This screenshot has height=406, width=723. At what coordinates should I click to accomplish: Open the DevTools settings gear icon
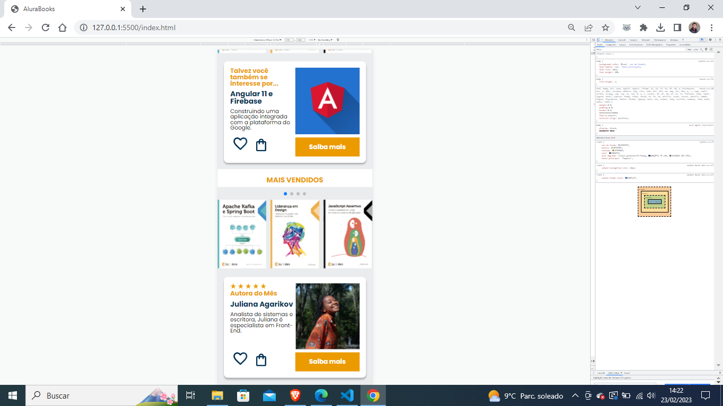pyautogui.click(x=710, y=40)
